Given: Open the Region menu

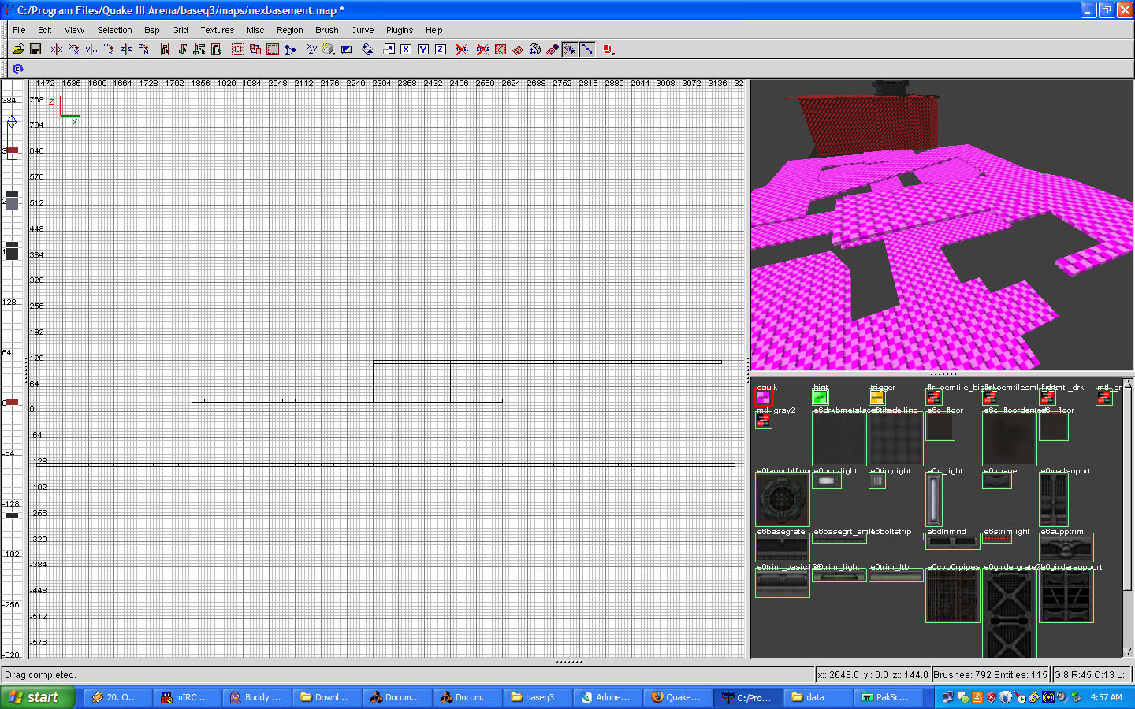Looking at the screenshot, I should coord(290,30).
